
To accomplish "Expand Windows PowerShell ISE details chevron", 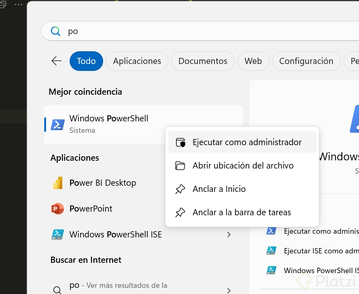I will (229, 235).
